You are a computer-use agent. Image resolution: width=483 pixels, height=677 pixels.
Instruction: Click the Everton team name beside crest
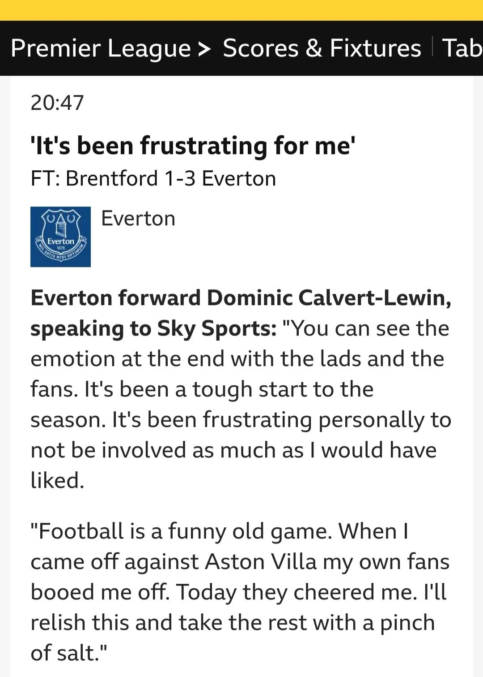point(138,219)
